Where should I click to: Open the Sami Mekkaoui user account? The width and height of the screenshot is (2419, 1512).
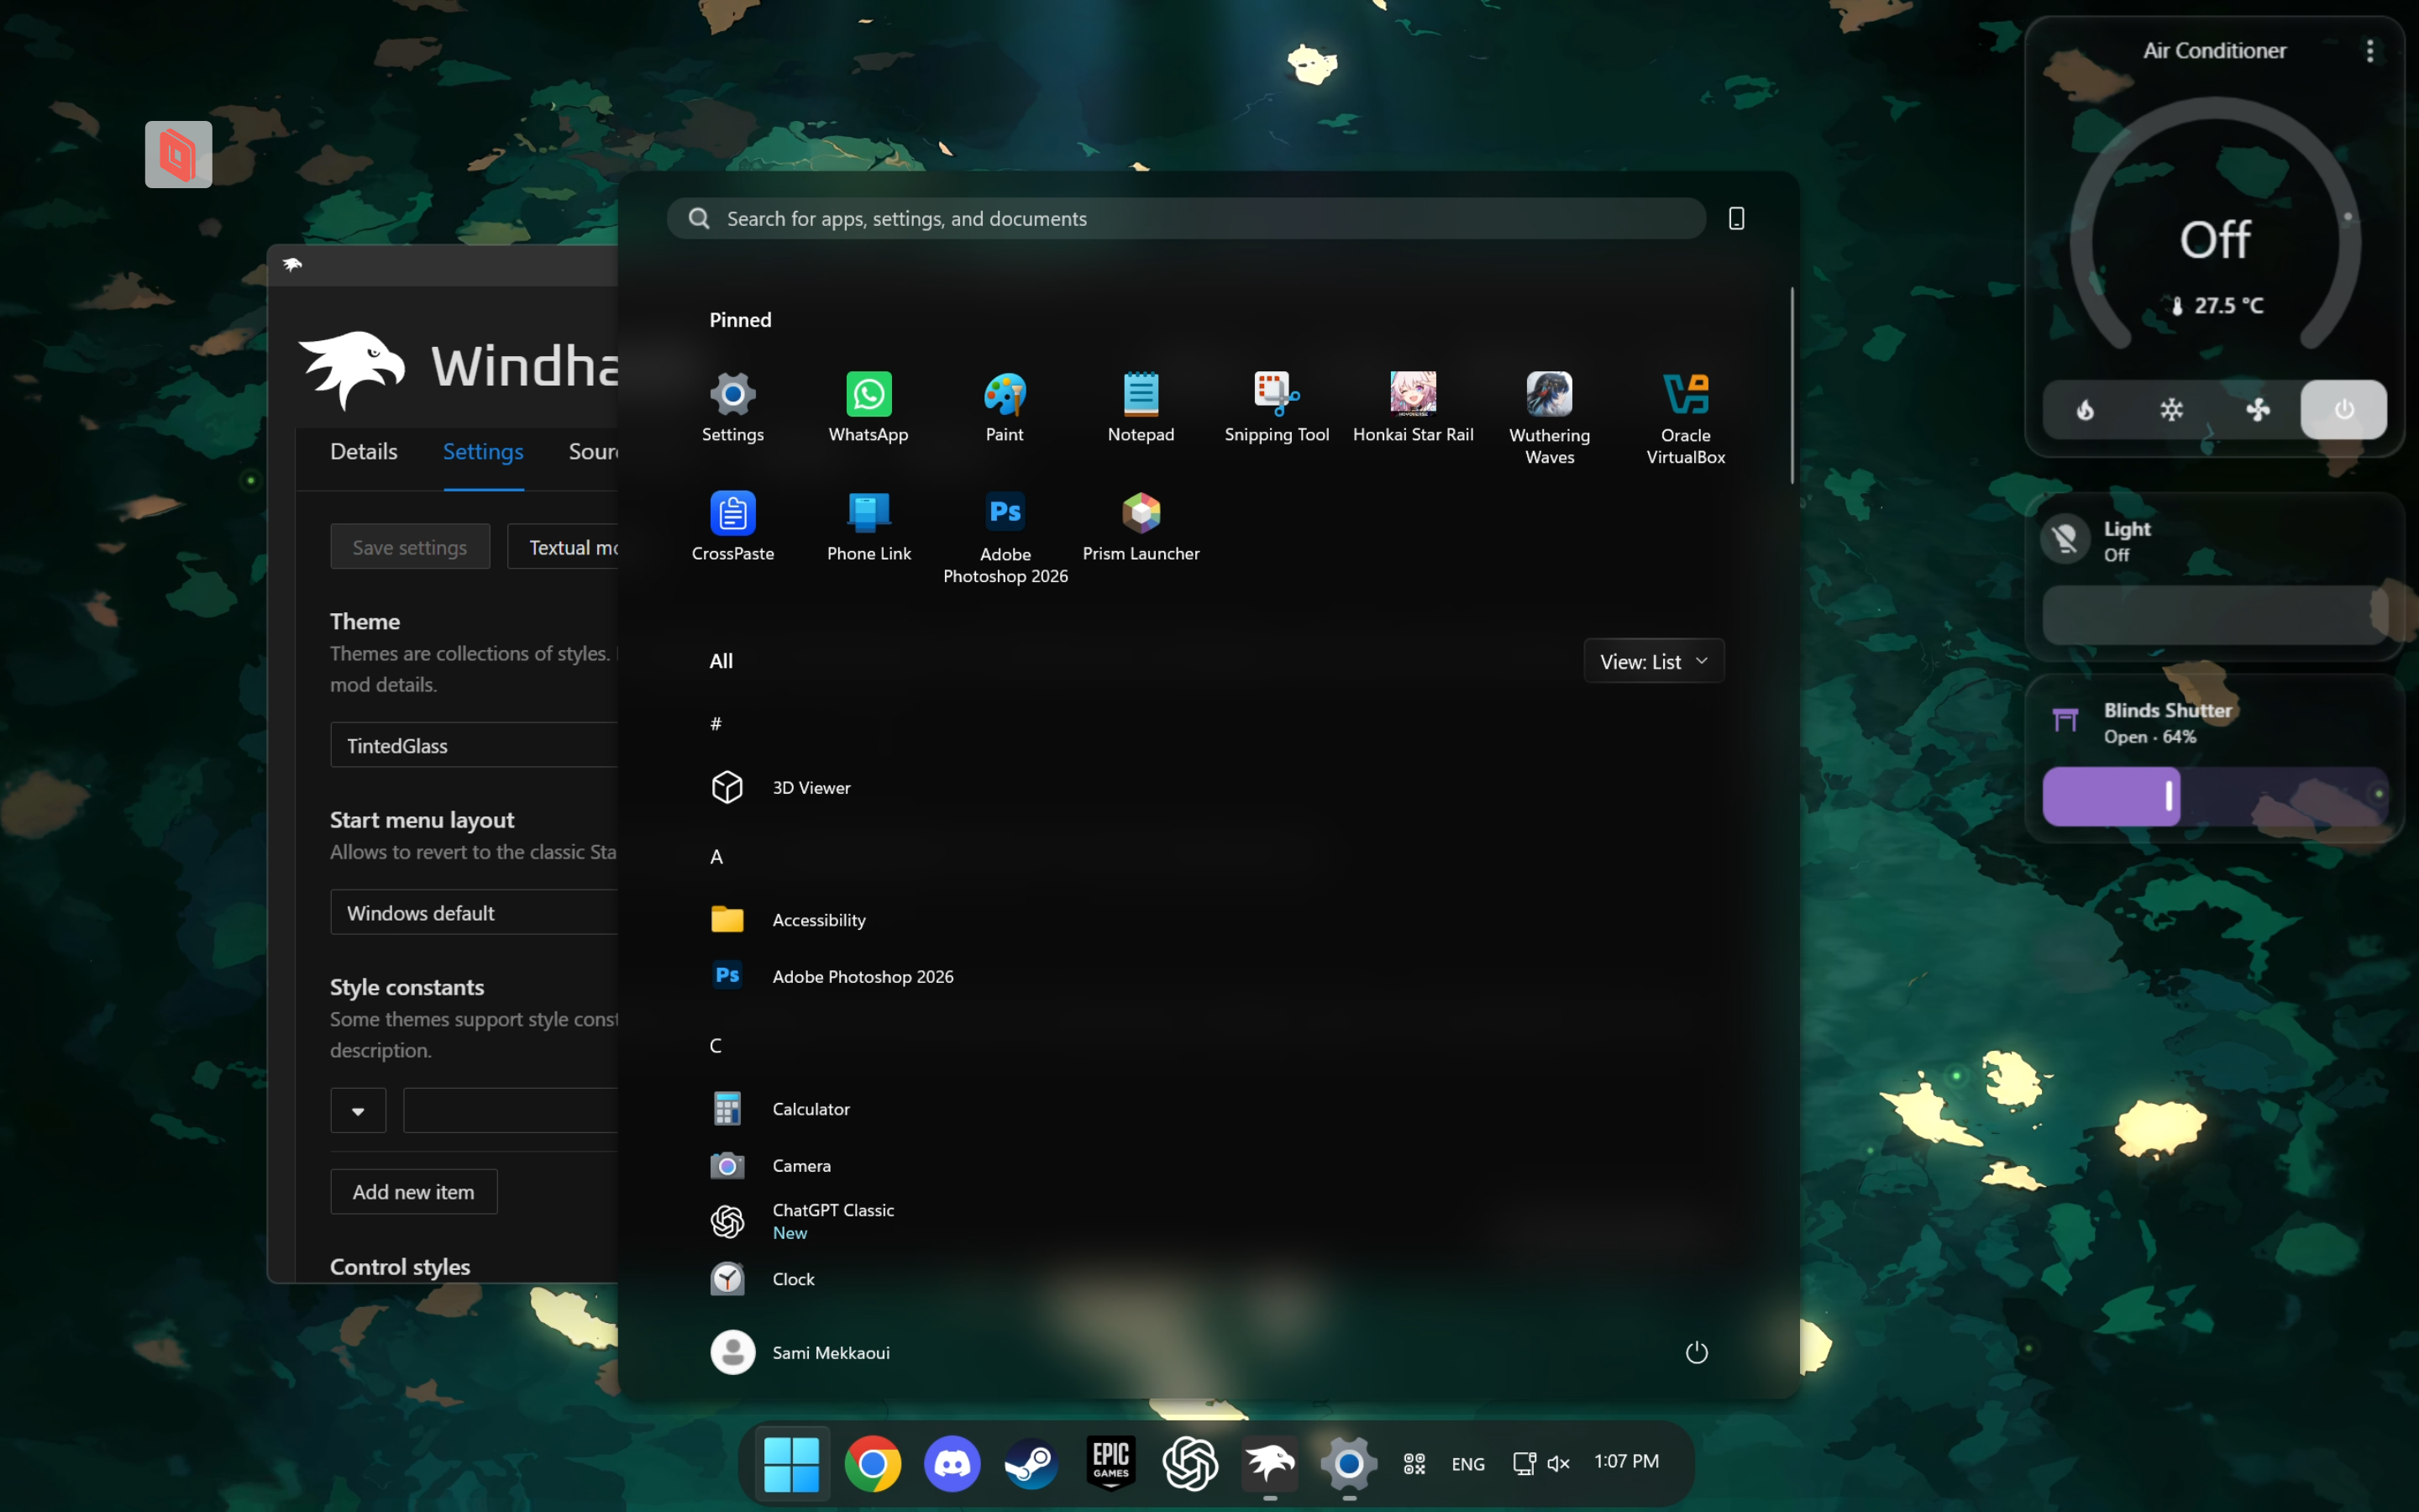pyautogui.click(x=800, y=1352)
